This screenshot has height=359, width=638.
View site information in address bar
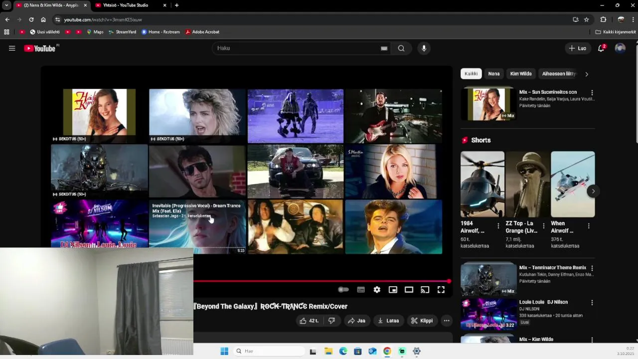[x=57, y=19]
